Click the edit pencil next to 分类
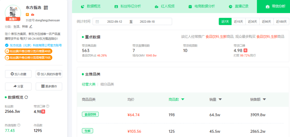This screenshot has height=137, width=290. tap(31, 27)
